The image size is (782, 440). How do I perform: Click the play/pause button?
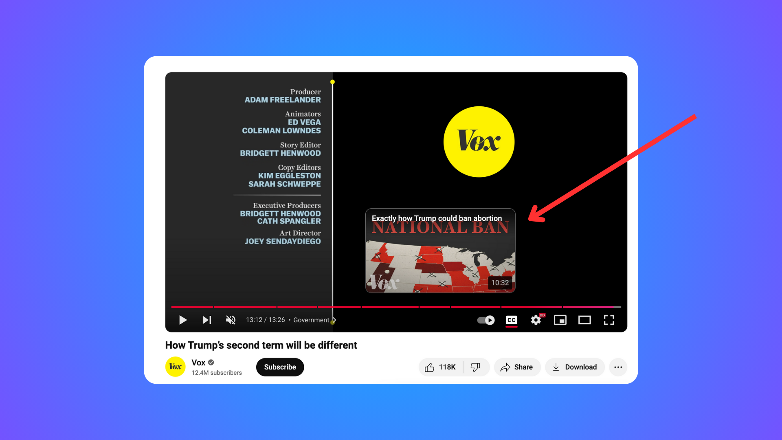(182, 320)
